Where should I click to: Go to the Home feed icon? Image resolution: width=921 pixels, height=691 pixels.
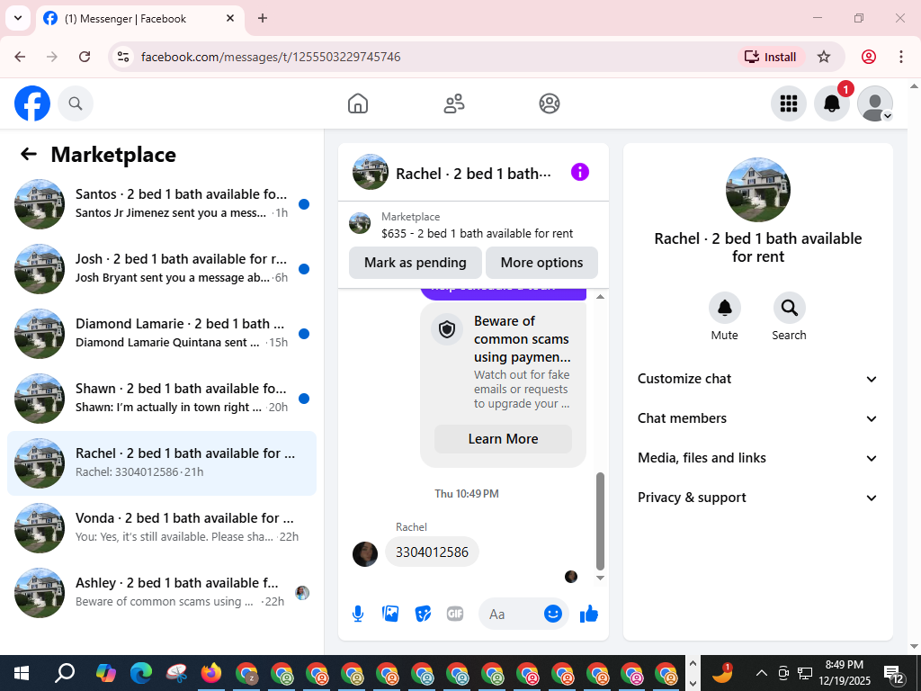[358, 103]
